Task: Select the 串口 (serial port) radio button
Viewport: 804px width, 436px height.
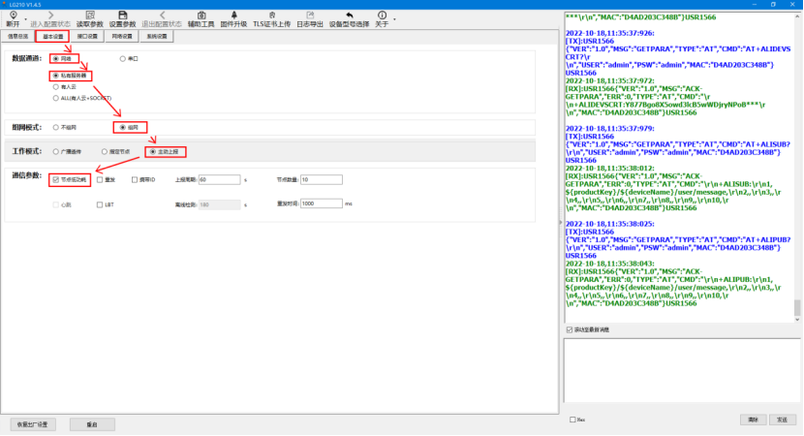Action: tap(122, 59)
